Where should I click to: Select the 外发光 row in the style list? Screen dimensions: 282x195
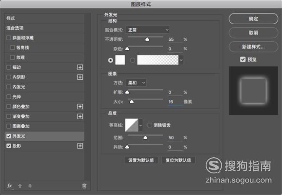click(x=44, y=136)
